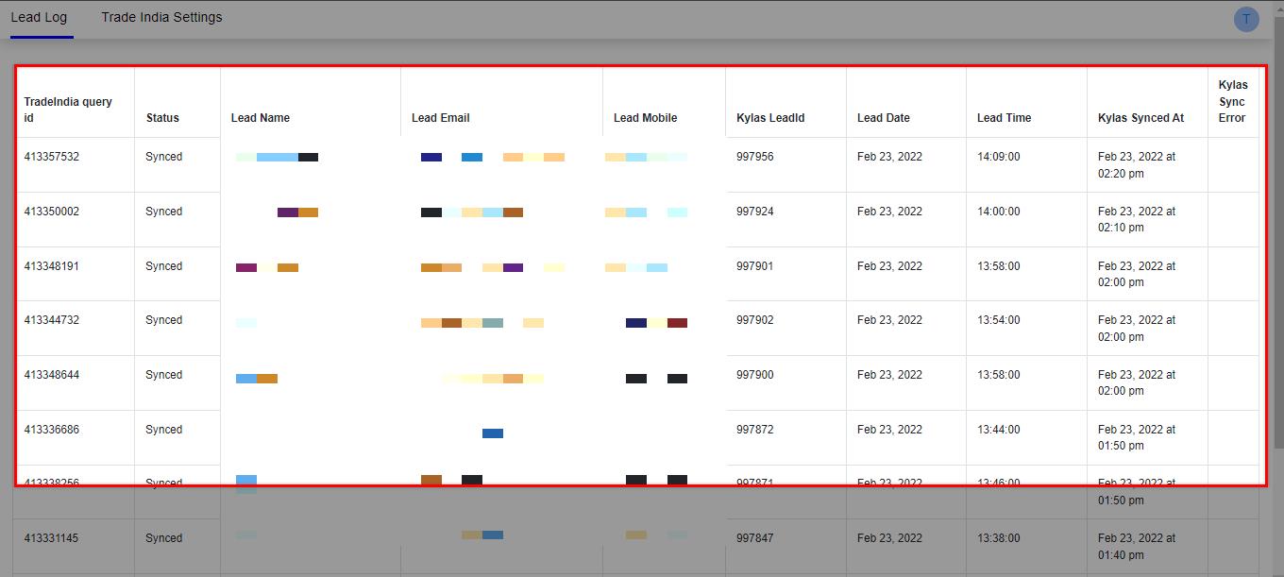
Task: Click the Lead Email column header
Action: coord(441,118)
